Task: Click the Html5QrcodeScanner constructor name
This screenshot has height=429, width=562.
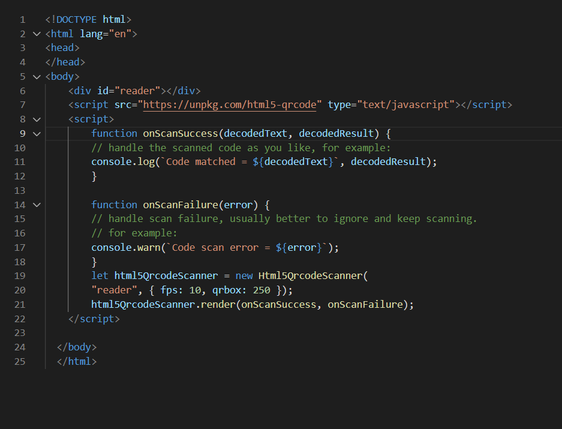Action: coord(312,275)
